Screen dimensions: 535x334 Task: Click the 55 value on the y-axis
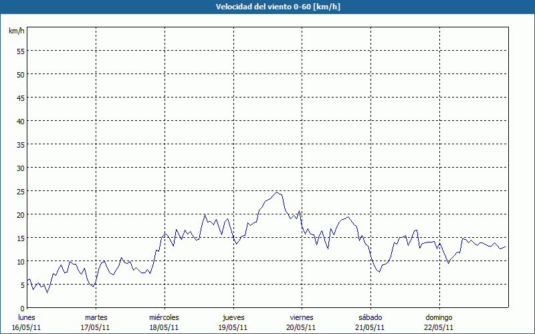(x=20, y=51)
